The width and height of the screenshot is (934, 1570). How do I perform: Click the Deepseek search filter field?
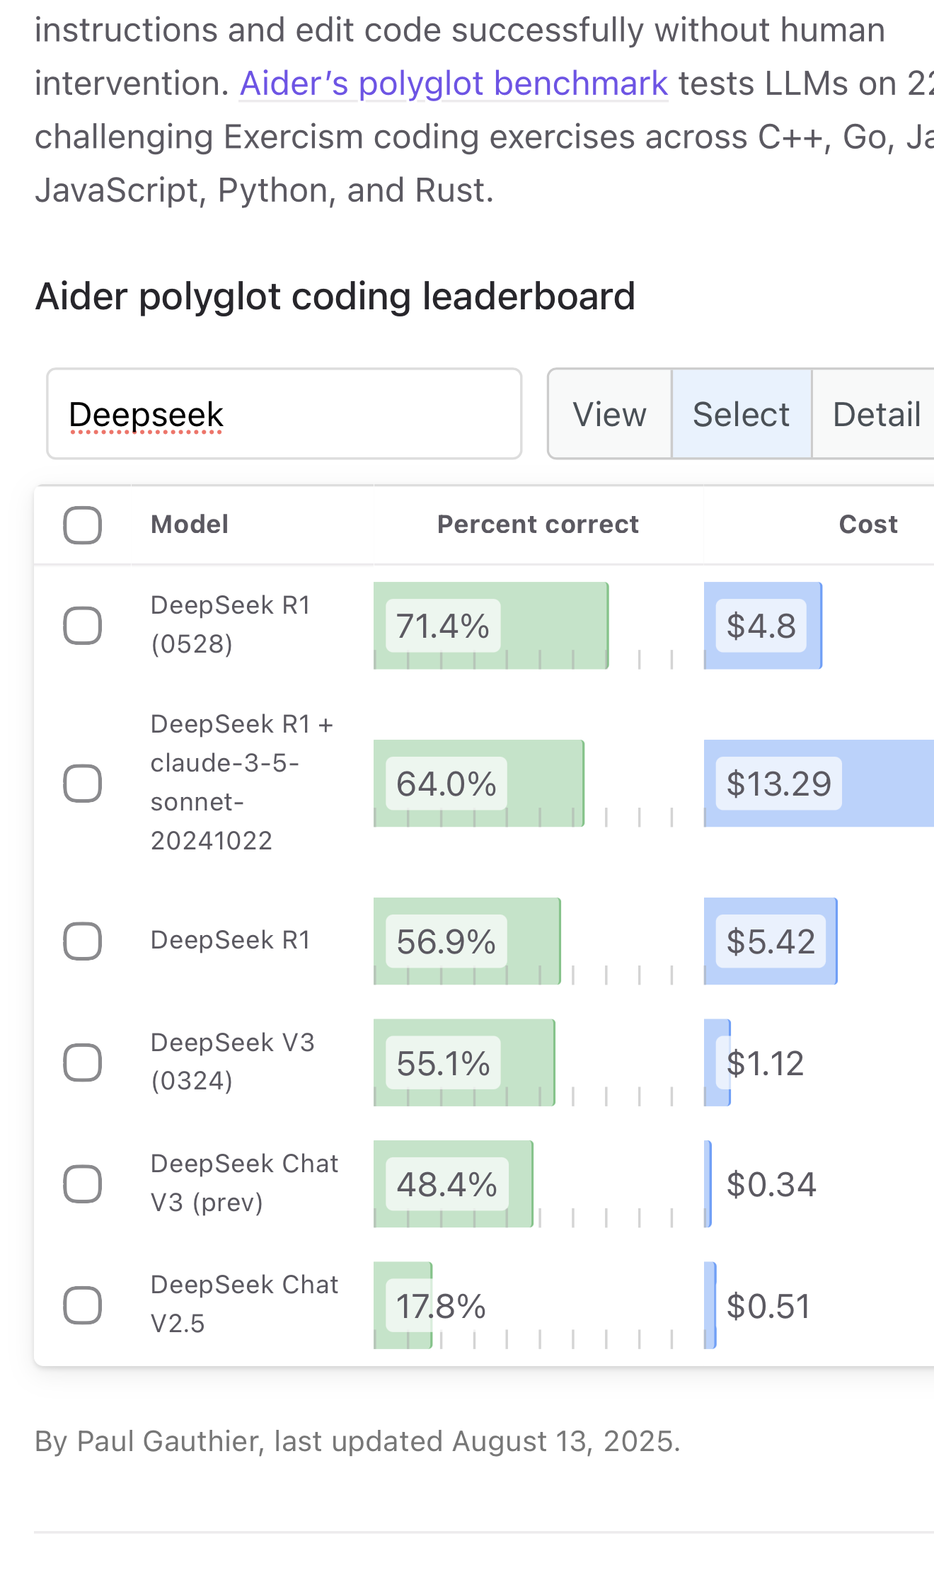[x=284, y=414]
